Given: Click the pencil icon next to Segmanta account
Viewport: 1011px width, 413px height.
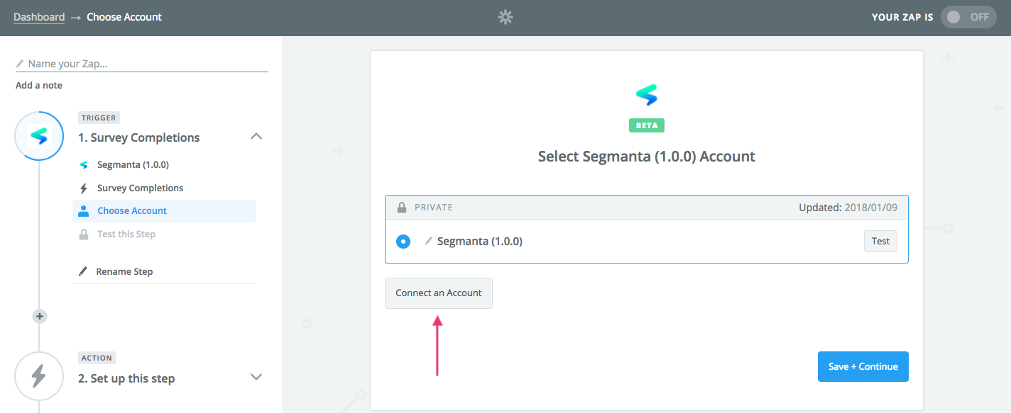Looking at the screenshot, I should pyautogui.click(x=428, y=242).
